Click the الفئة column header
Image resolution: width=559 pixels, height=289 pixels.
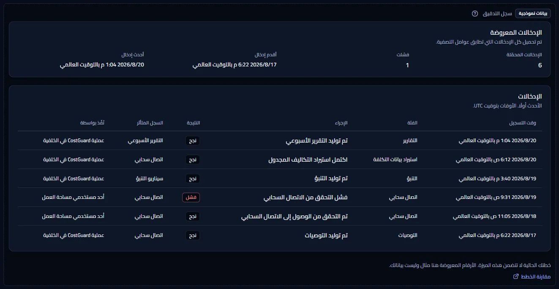click(412, 123)
